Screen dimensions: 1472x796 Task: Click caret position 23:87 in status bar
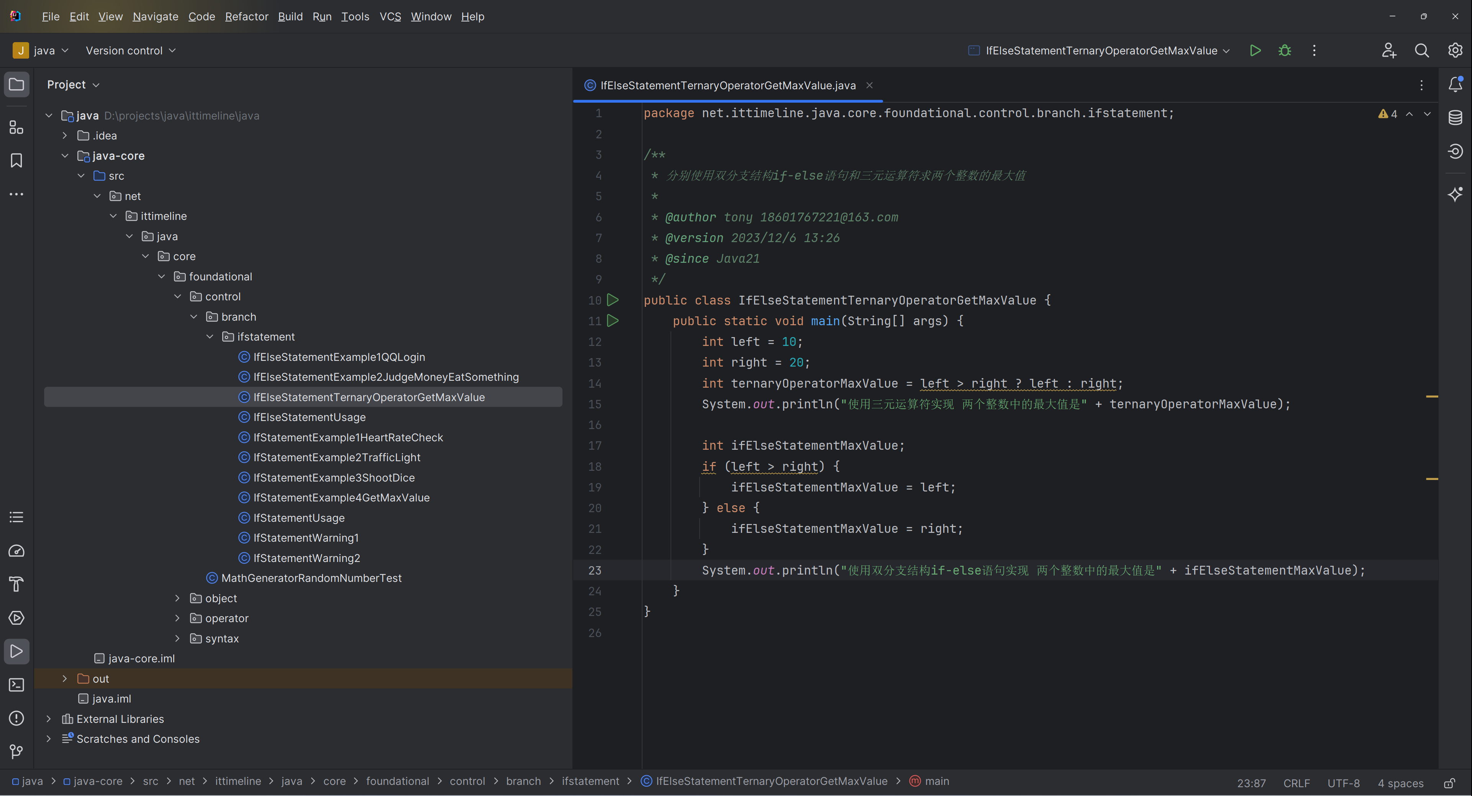1251,783
